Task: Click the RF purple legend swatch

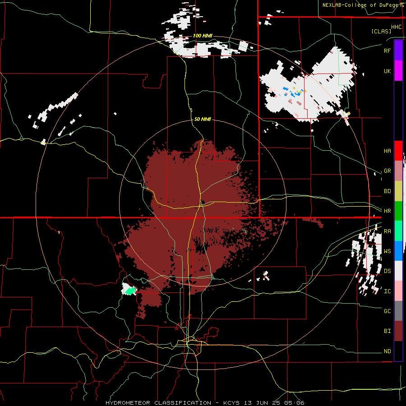Action: (x=398, y=51)
